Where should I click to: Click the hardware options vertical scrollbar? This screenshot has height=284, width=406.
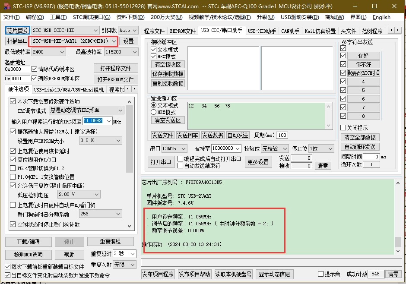130,163
